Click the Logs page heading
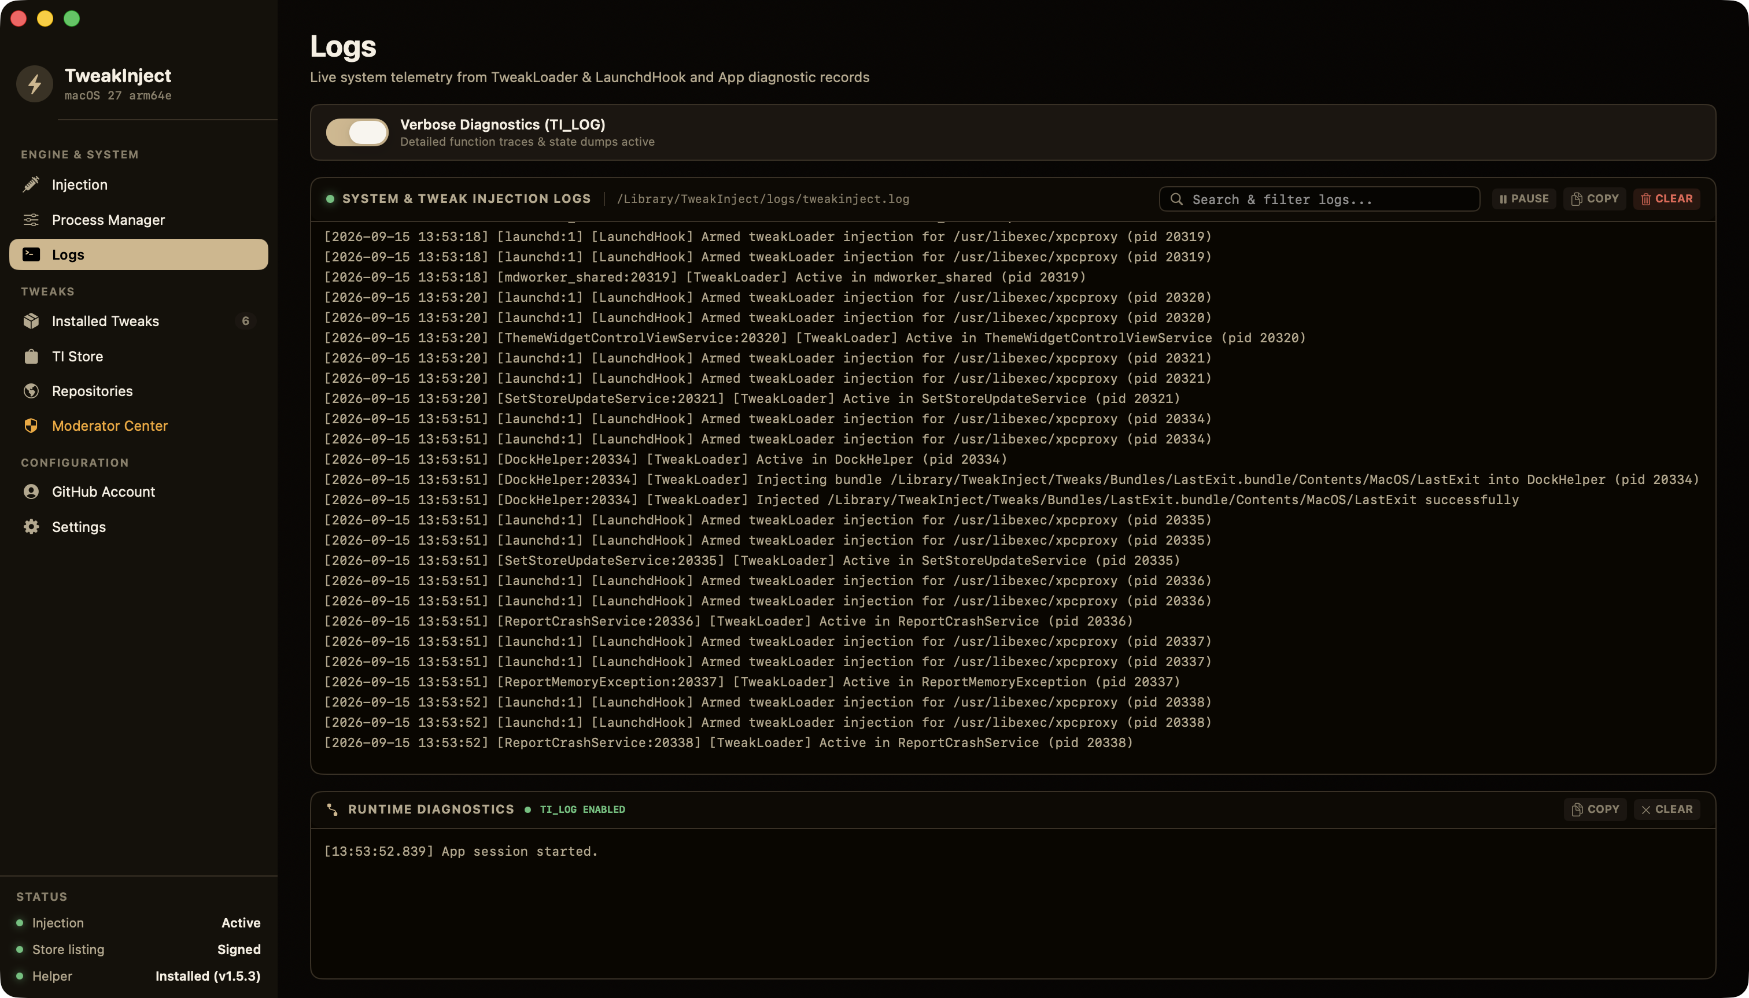 (343, 46)
